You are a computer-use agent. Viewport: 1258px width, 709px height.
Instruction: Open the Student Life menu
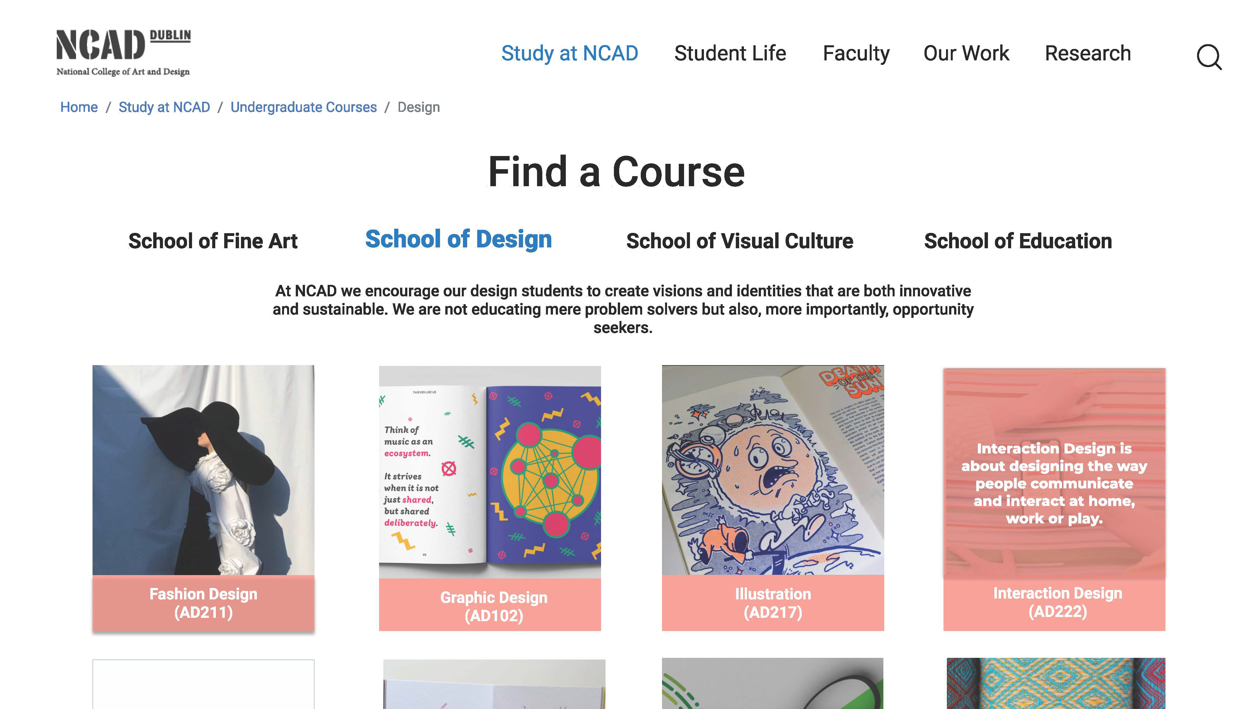tap(730, 53)
